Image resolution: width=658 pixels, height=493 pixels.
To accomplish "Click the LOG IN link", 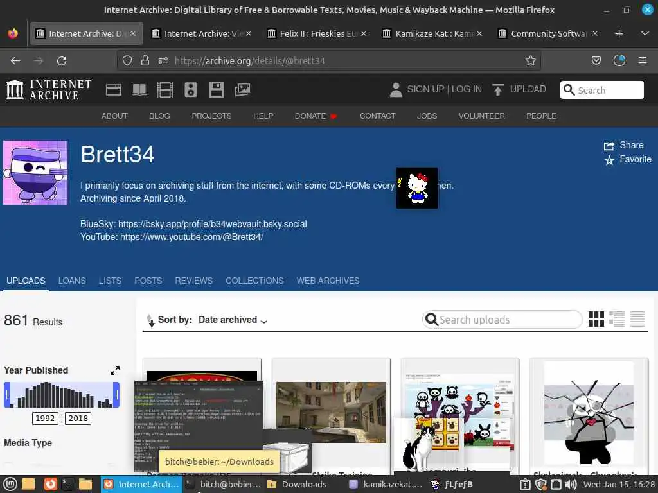I will coord(467,89).
